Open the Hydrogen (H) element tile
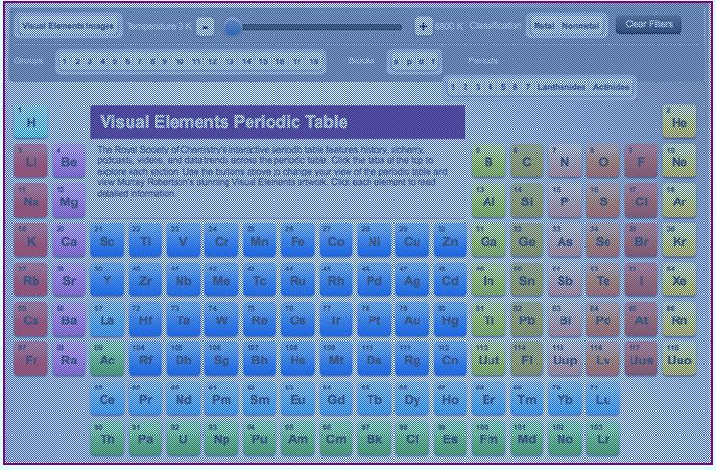 31,122
